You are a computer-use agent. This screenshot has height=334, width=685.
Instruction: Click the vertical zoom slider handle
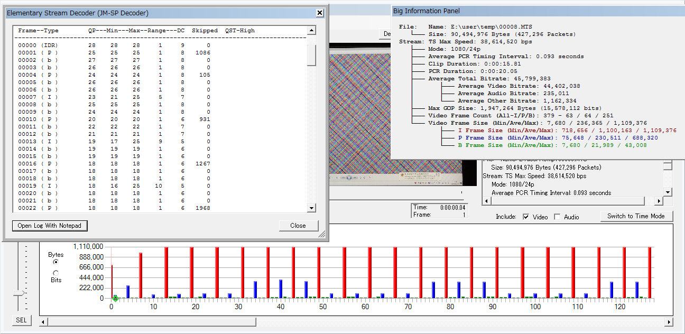tap(19, 293)
